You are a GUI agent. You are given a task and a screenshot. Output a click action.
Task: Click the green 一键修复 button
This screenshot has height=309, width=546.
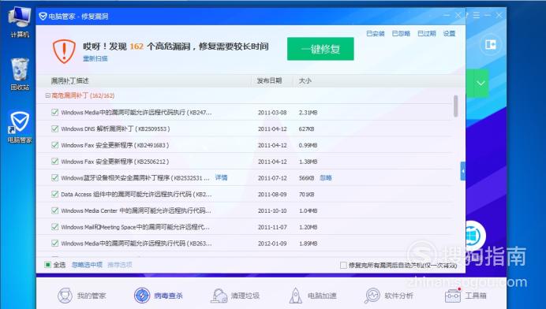pyautogui.click(x=320, y=49)
